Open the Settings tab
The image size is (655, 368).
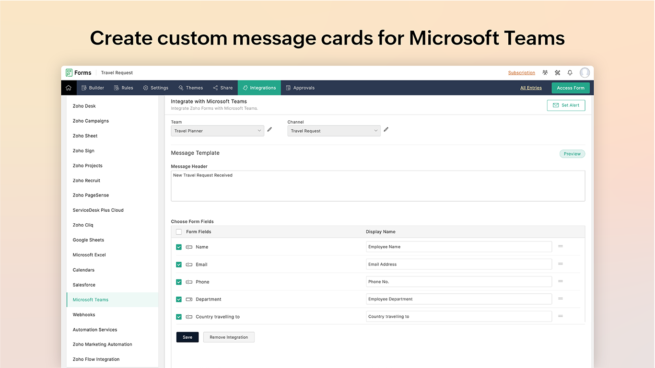(155, 88)
